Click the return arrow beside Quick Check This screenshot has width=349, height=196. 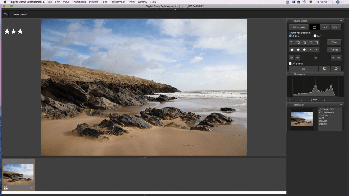(6, 14)
